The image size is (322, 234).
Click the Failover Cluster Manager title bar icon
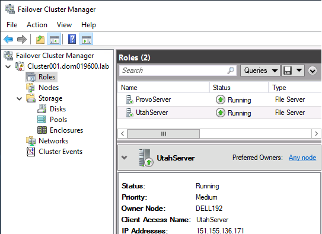click(x=10, y=9)
